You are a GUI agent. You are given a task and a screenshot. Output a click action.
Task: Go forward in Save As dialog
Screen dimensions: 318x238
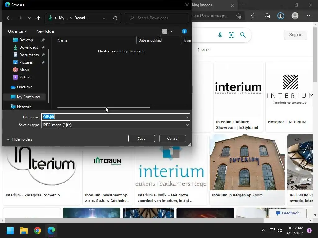pyautogui.click(x=20, y=18)
